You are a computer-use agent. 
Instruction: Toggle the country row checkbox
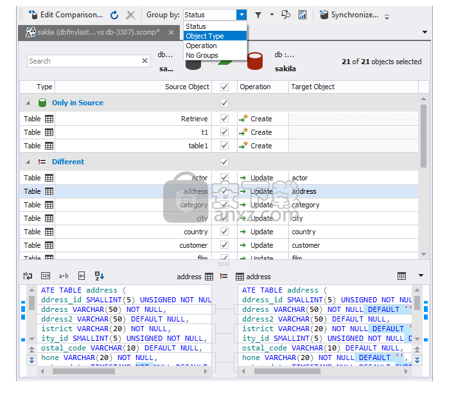point(225,232)
